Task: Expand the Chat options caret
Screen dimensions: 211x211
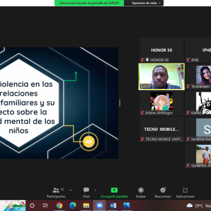Action: point(95,190)
